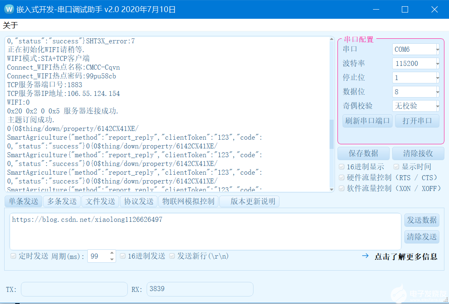Open the 点击了解更多信息 link
449x304 pixels.
(406, 256)
